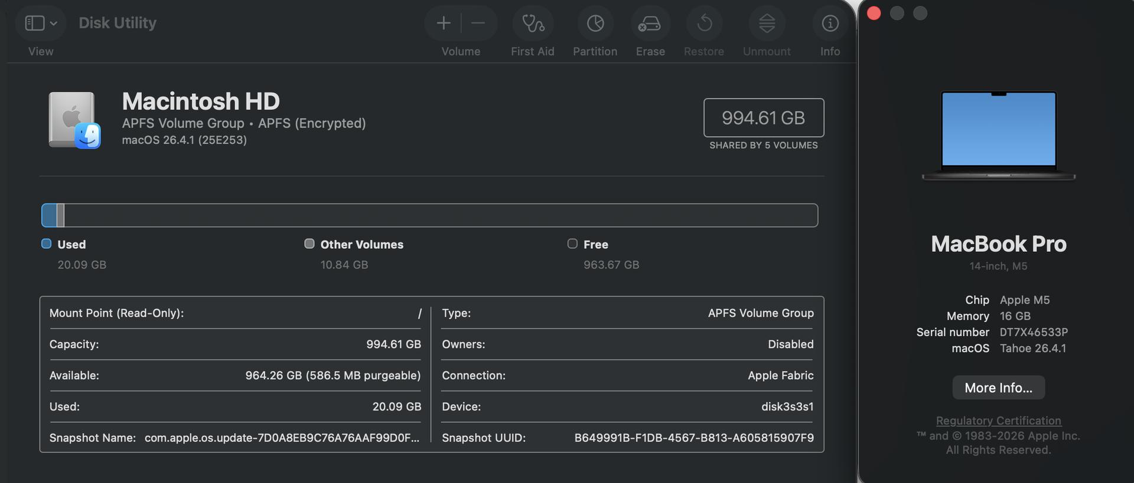Select the Other Volumes value 10.84 GB
The width and height of the screenshot is (1134, 483).
point(344,265)
